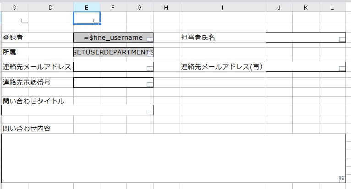Image resolution: width=351 pixels, height=189 pixels.
Task: Click the field icon in 担当者氏名 input
Action: pyautogui.click(x=342, y=39)
